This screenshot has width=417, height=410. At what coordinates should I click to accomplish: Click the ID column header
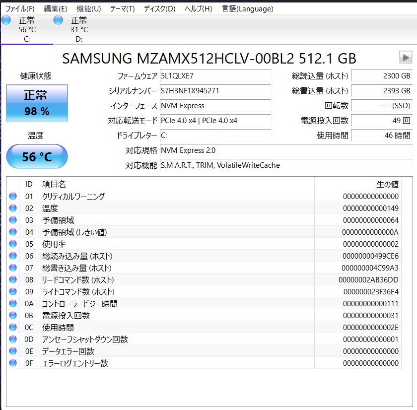tap(29, 184)
